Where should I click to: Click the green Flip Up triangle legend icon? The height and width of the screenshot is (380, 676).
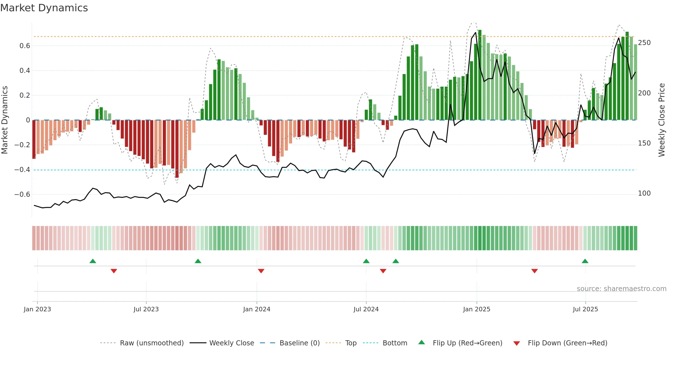422,342
